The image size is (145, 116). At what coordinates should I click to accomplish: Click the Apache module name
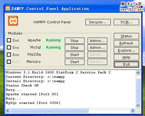click(34, 40)
